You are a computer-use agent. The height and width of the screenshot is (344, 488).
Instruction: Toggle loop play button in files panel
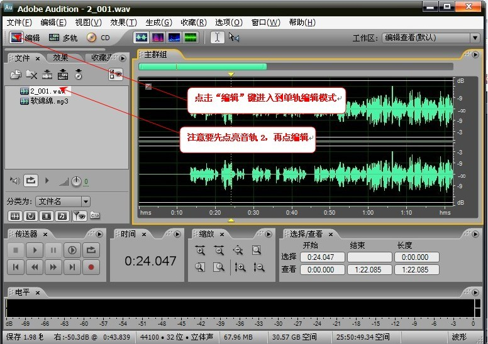point(30,181)
